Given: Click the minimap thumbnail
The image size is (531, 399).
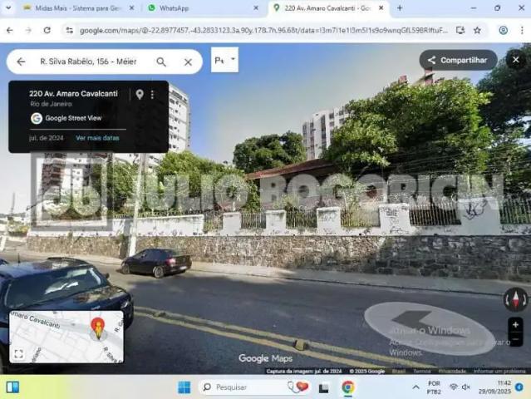Looking at the screenshot, I should tap(66, 337).
